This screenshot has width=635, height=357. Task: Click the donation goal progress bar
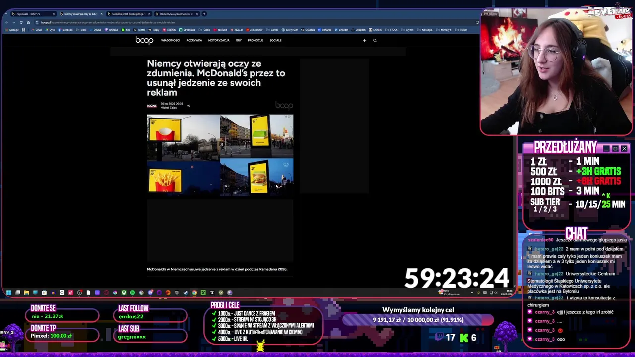pos(418,320)
